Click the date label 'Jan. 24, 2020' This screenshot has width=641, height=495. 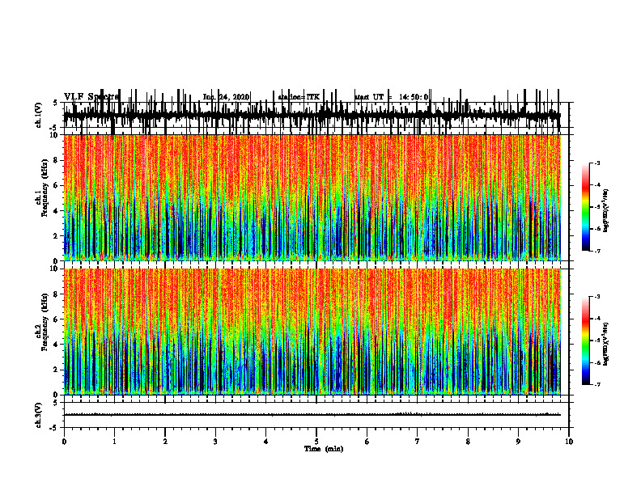226,97
